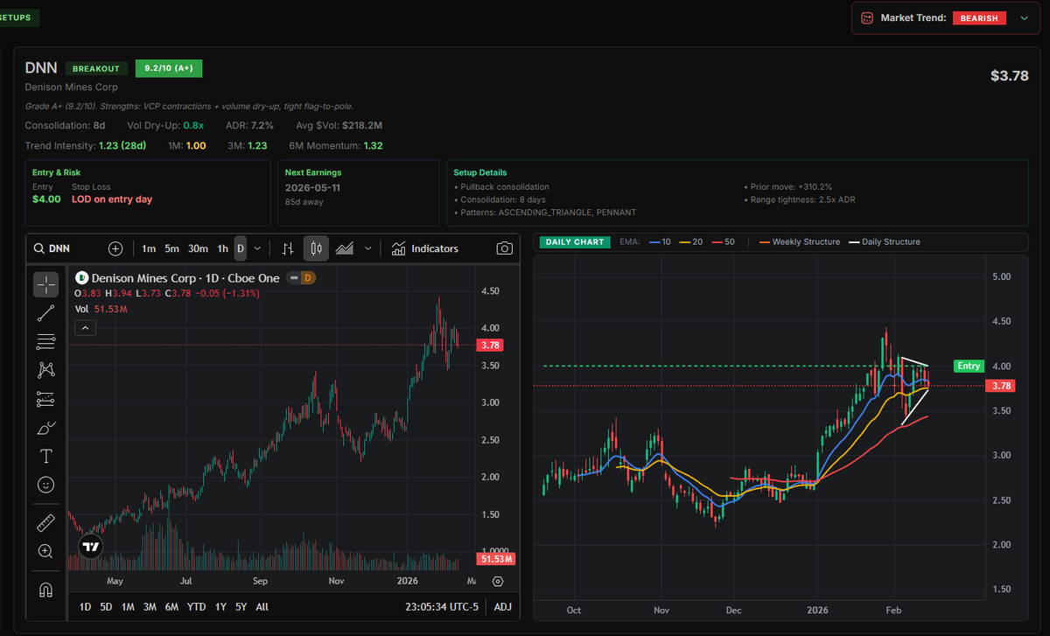
Task: Set date range to All
Action: (262, 606)
